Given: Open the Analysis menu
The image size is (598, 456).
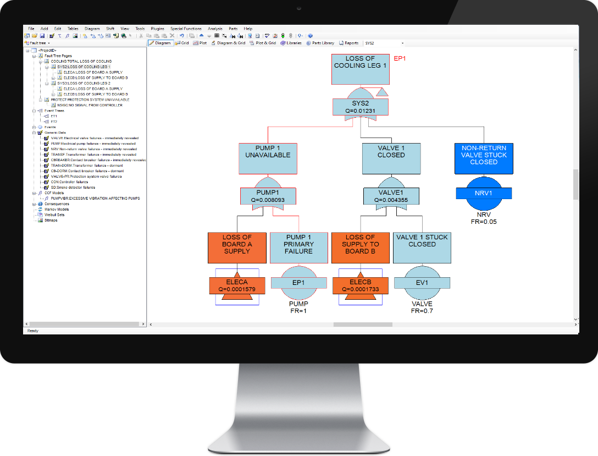Looking at the screenshot, I should [x=215, y=29].
